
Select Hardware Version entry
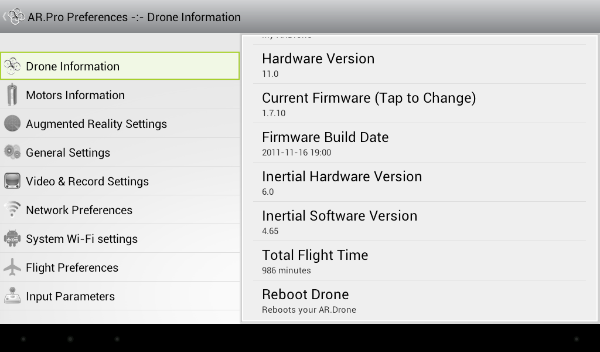(420, 65)
